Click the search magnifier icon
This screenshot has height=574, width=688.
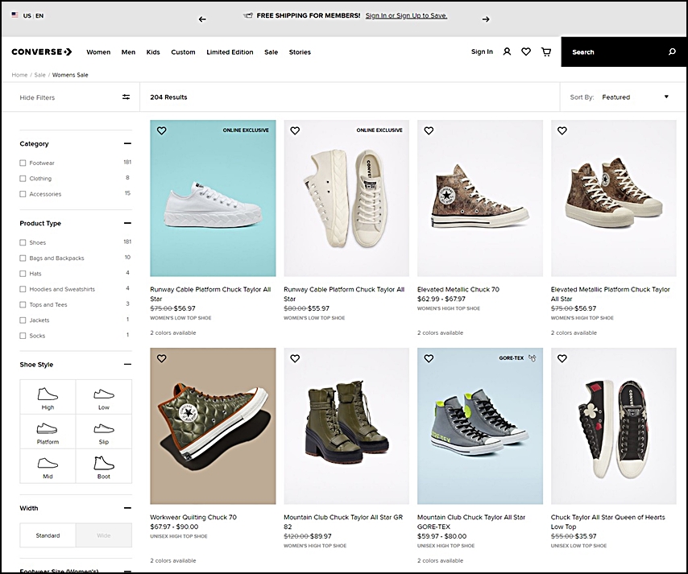[672, 52]
